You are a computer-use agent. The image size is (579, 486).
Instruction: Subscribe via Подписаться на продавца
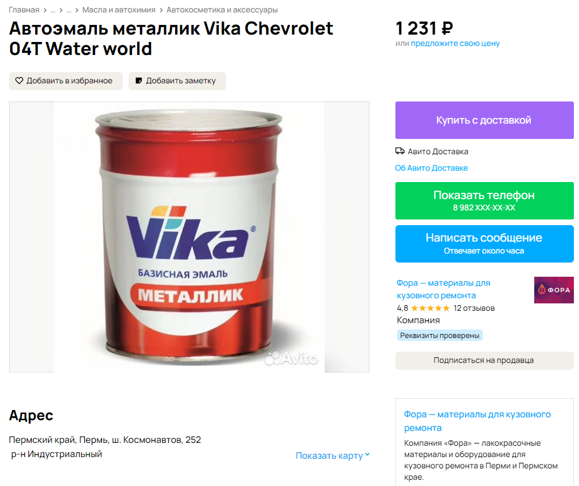click(x=484, y=360)
